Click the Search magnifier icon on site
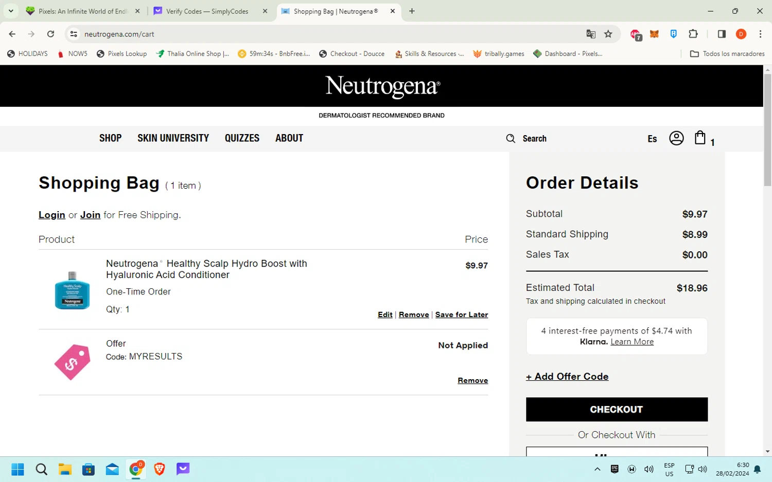Image resolution: width=772 pixels, height=482 pixels. point(511,139)
